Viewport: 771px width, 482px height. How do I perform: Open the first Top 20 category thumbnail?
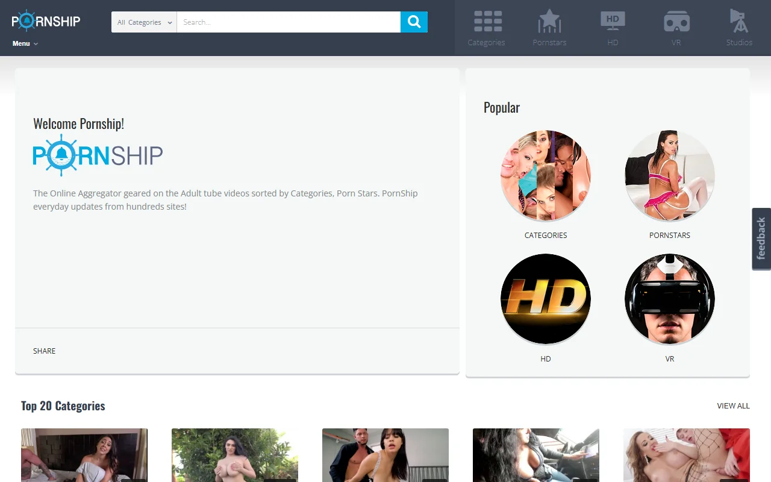84,455
